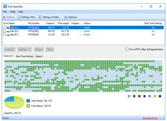Click the Boot Time Defrag column header
Screen dimensions: 167x121
click(153, 23)
